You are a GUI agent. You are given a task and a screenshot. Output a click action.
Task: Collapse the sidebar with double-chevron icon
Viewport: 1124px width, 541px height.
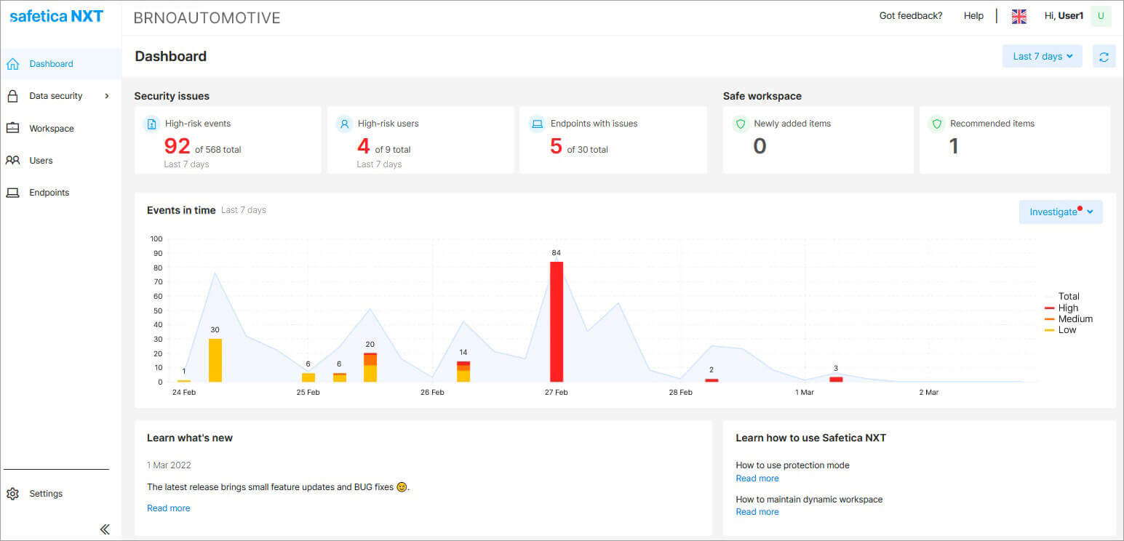click(105, 529)
